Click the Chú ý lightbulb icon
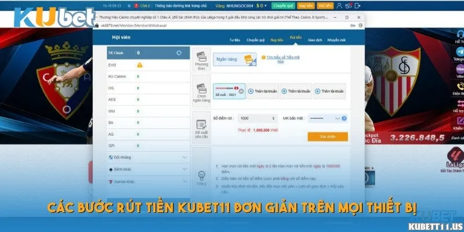The height and width of the screenshot is (232, 464). pyautogui.click(x=201, y=175)
